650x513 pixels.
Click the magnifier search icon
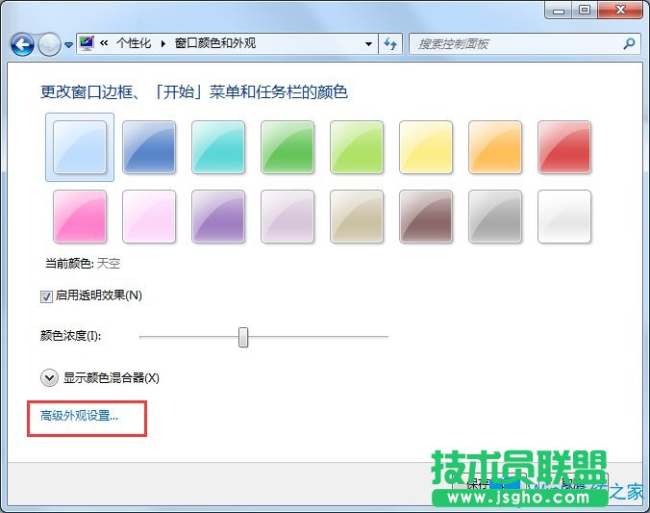pyautogui.click(x=629, y=43)
